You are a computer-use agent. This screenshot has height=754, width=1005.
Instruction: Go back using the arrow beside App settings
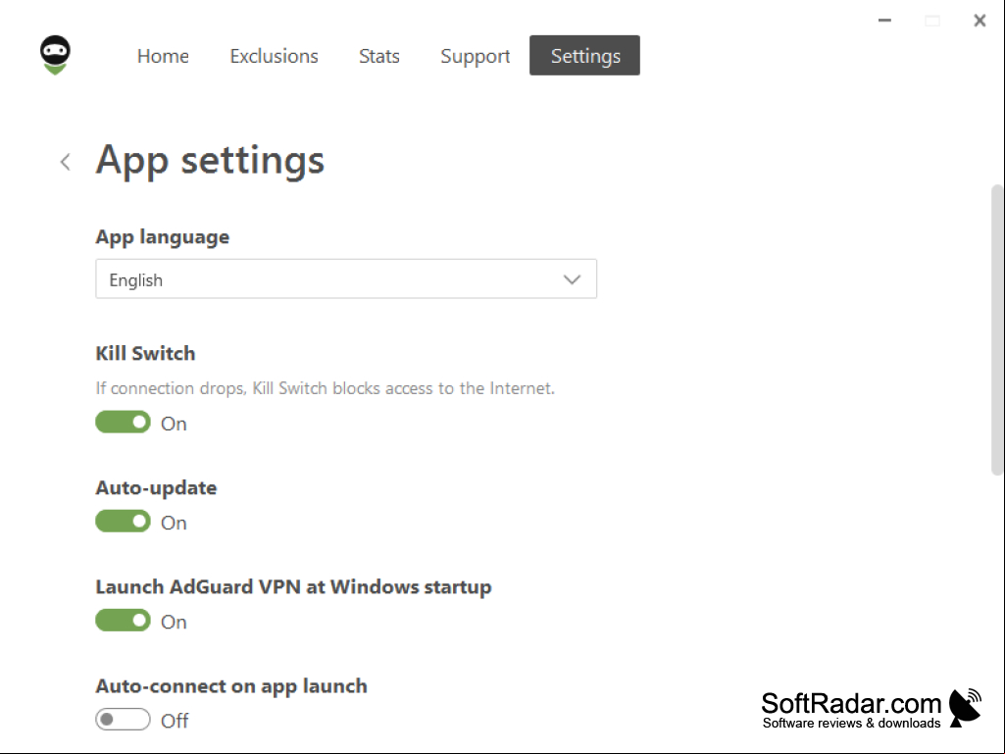(x=66, y=162)
